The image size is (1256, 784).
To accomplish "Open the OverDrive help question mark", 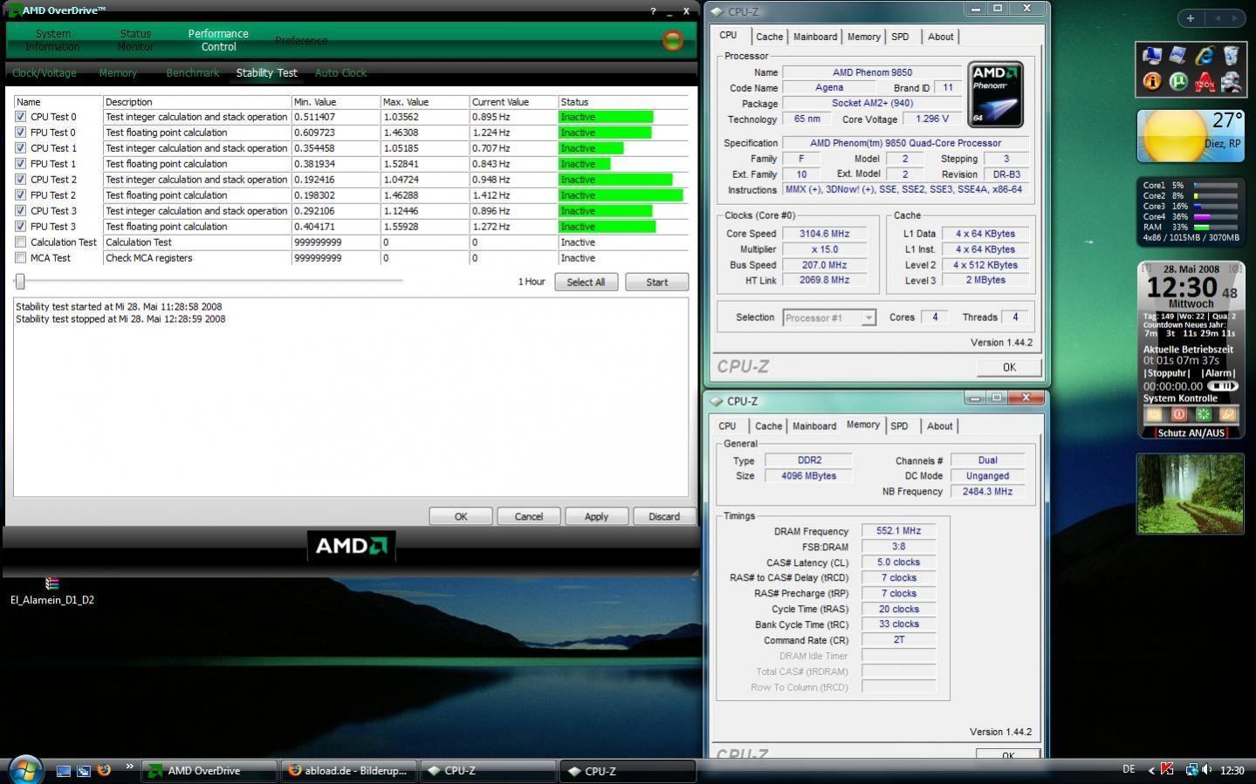I will 653,11.
